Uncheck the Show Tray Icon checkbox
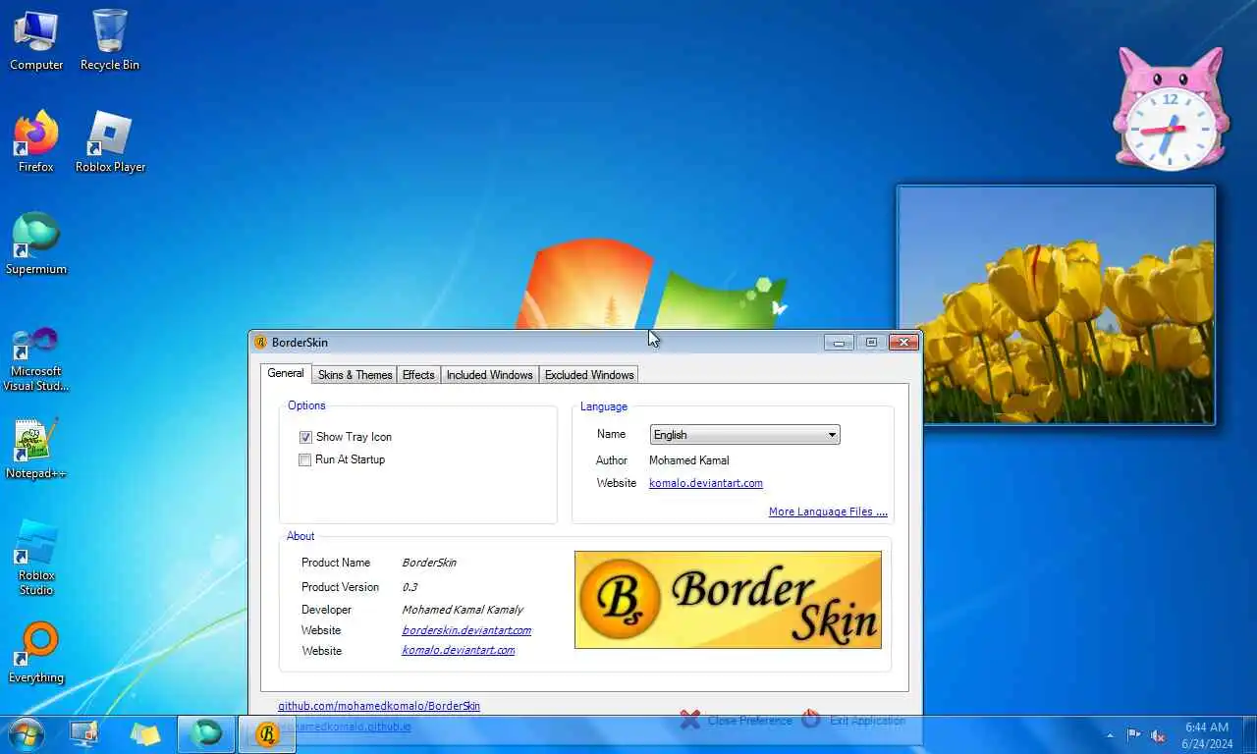 (x=305, y=437)
